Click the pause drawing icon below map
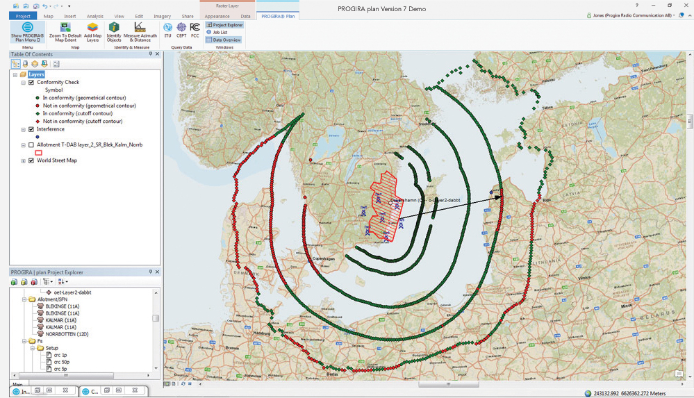The width and height of the screenshot is (694, 398). click(190, 384)
